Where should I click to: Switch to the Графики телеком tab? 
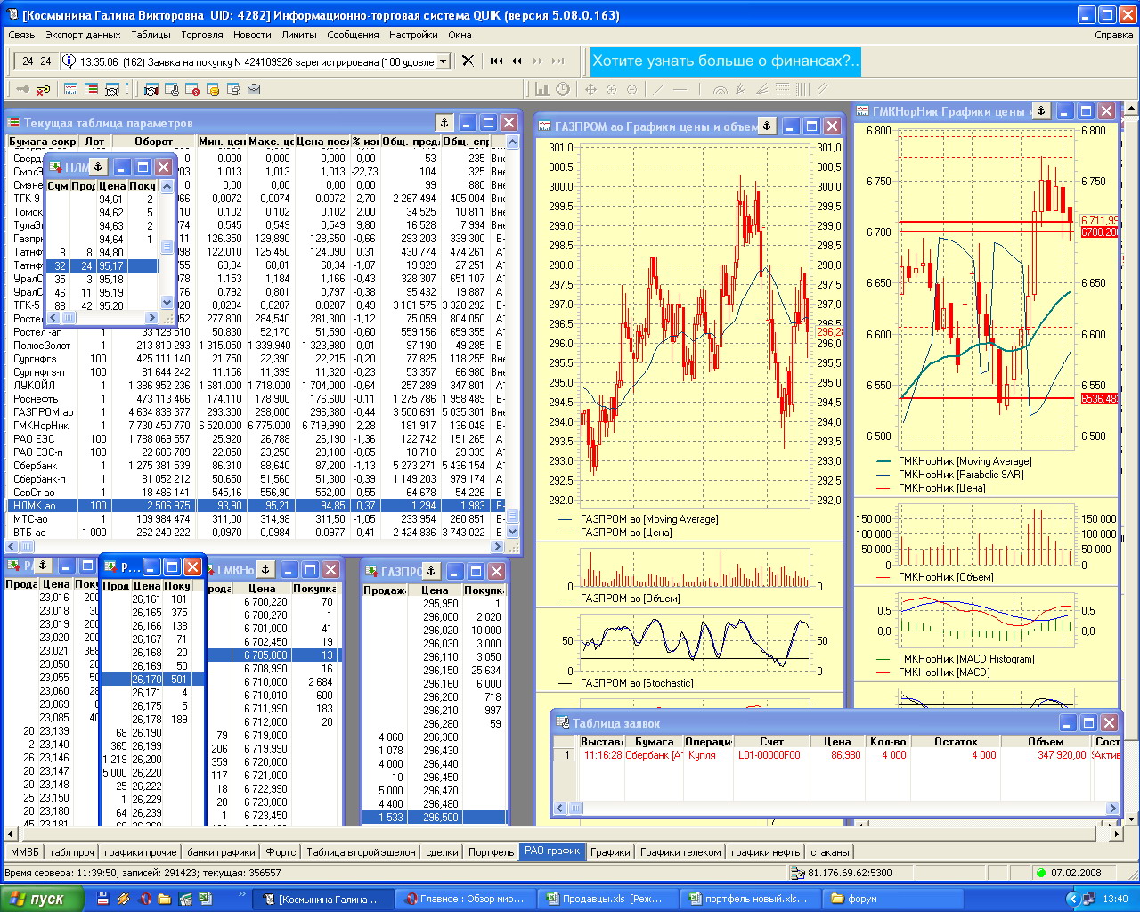tap(680, 852)
